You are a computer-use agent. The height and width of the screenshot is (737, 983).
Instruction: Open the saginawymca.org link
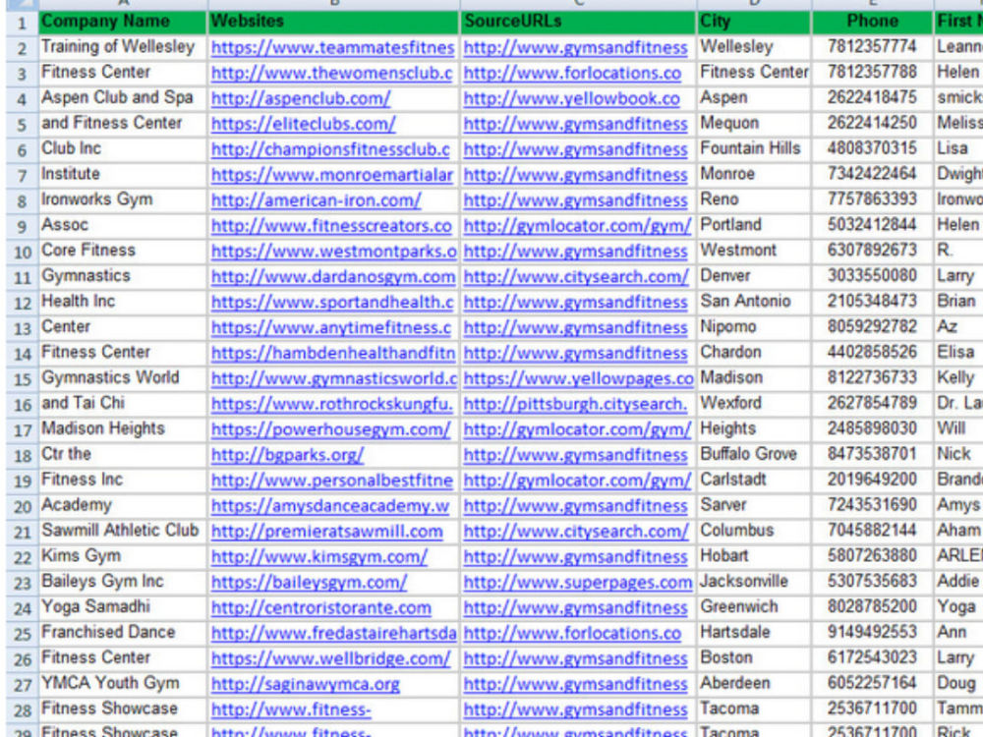pos(306,684)
